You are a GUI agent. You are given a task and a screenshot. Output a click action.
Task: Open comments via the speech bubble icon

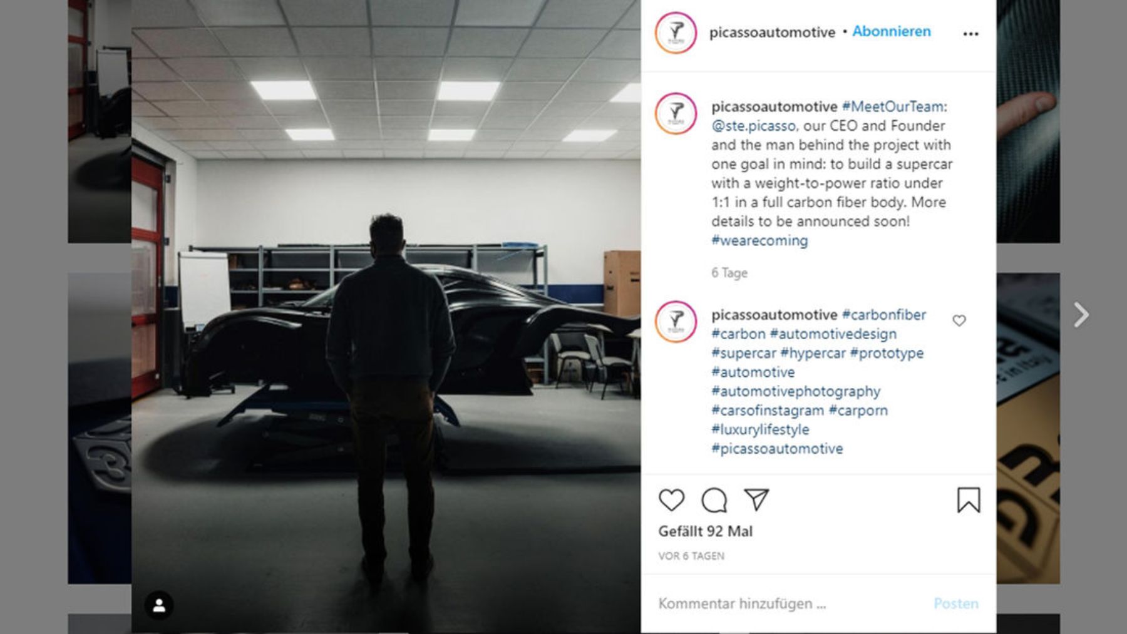[x=714, y=500]
